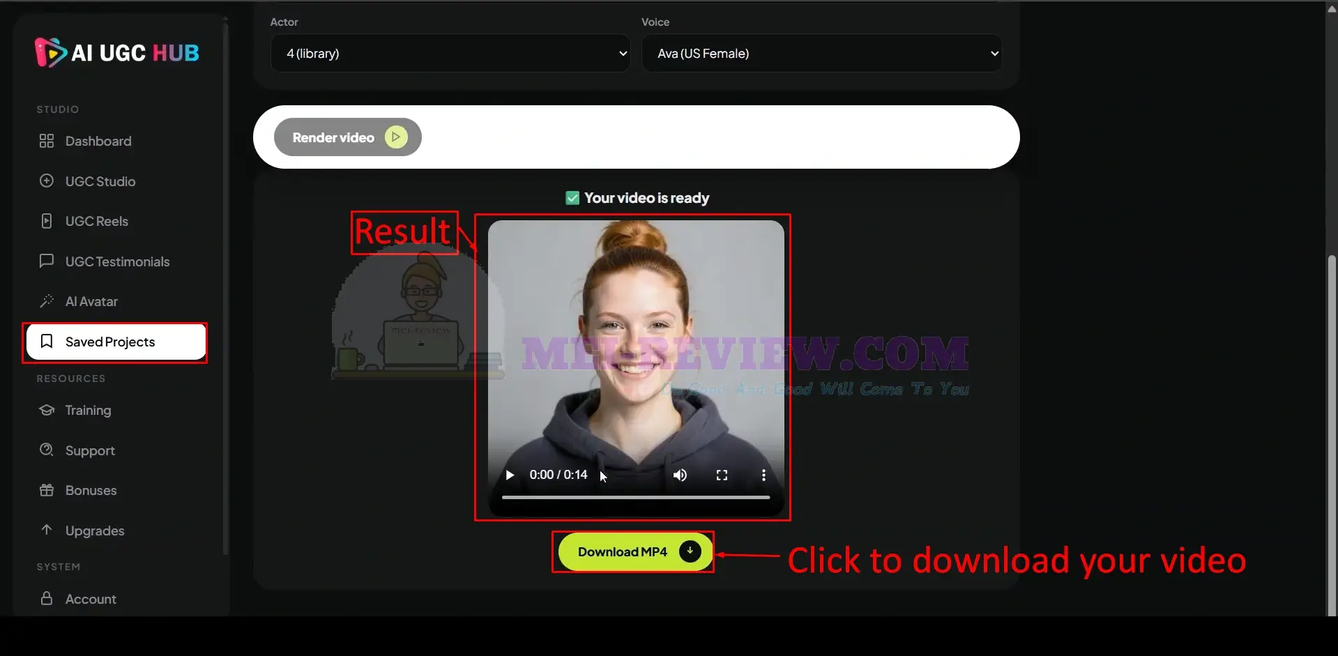The height and width of the screenshot is (656, 1338).
Task: Click the AI UGC HUB logo
Action: click(117, 53)
